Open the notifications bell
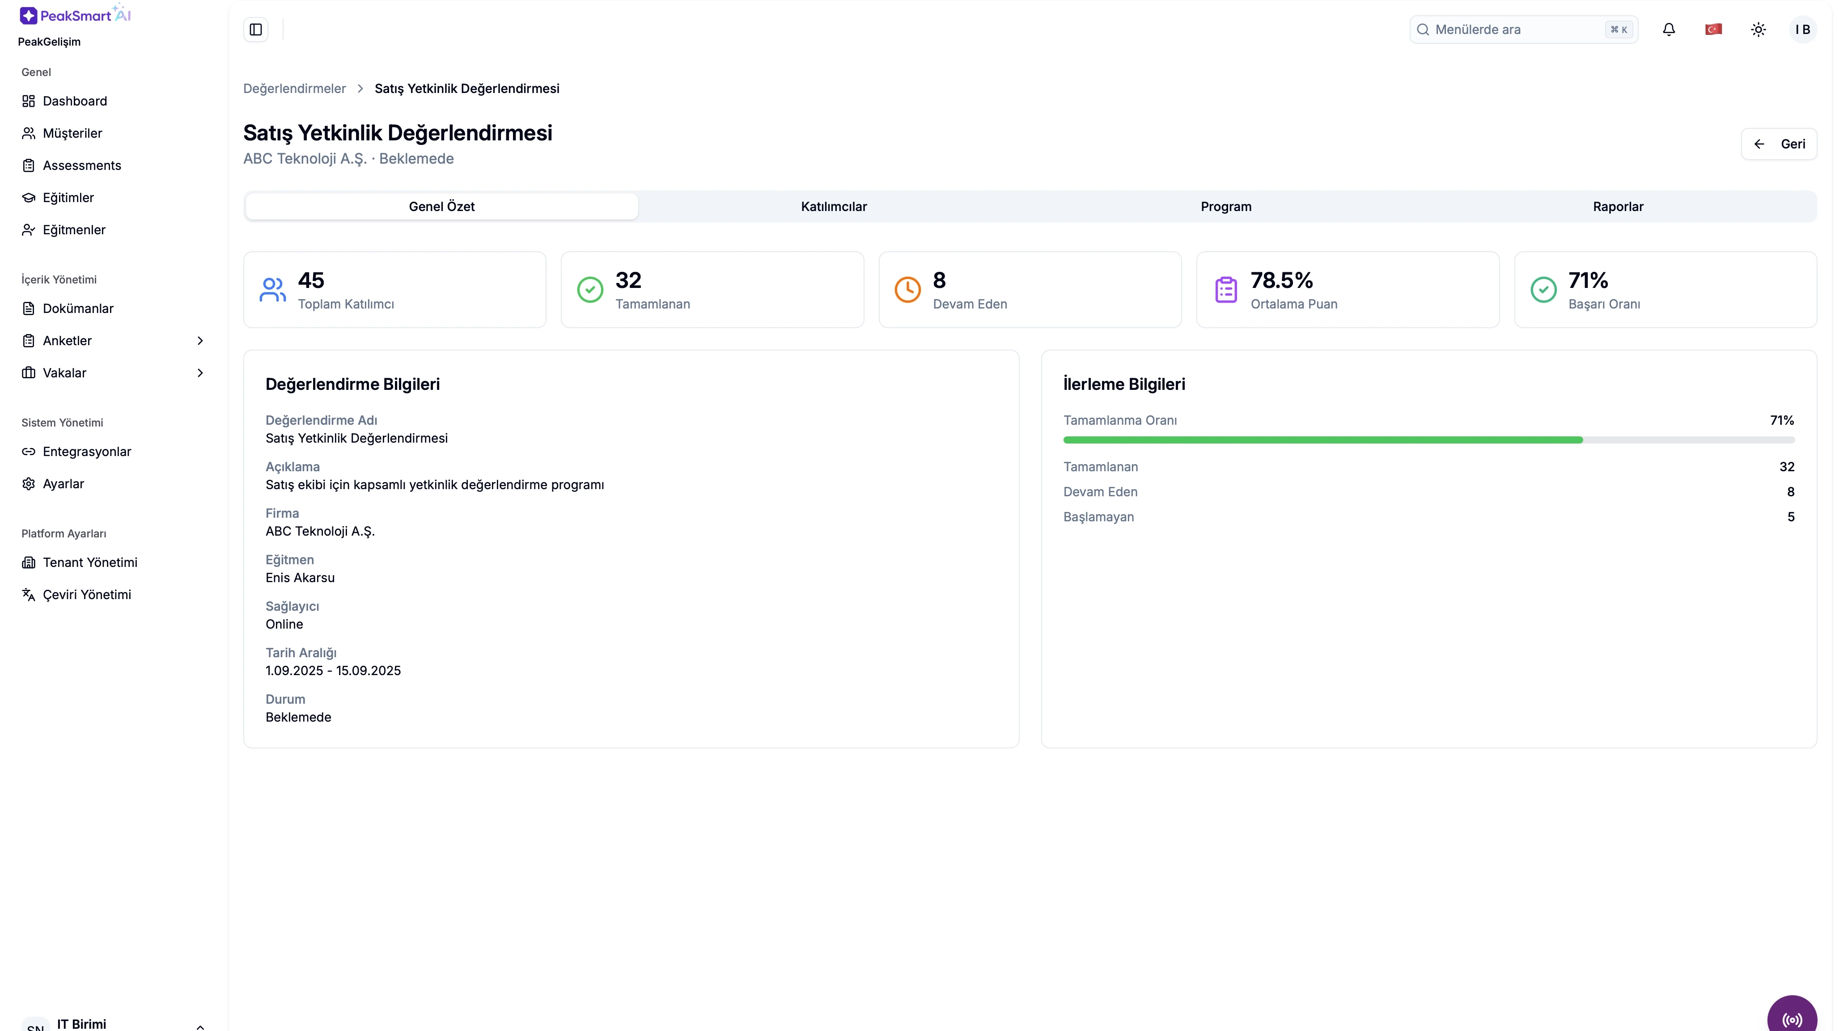 1668,29
